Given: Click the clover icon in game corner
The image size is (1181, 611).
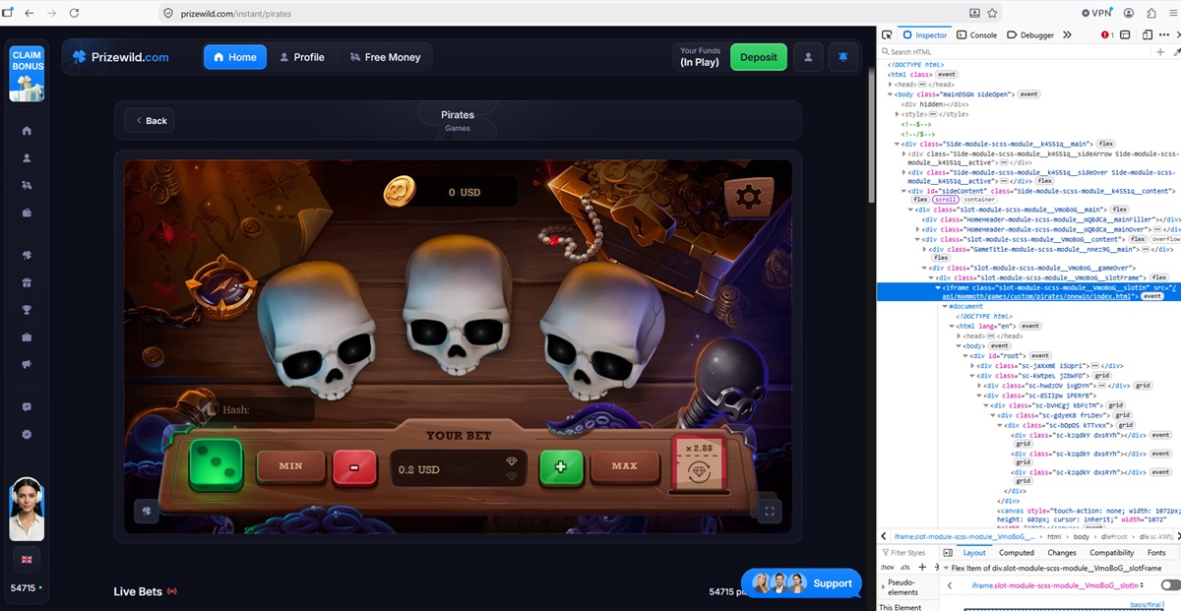Looking at the screenshot, I should tap(146, 511).
